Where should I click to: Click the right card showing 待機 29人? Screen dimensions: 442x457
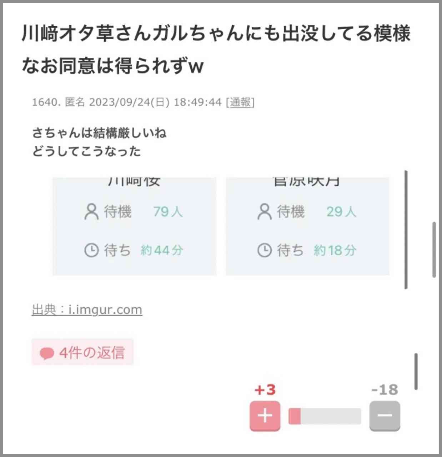point(307,226)
